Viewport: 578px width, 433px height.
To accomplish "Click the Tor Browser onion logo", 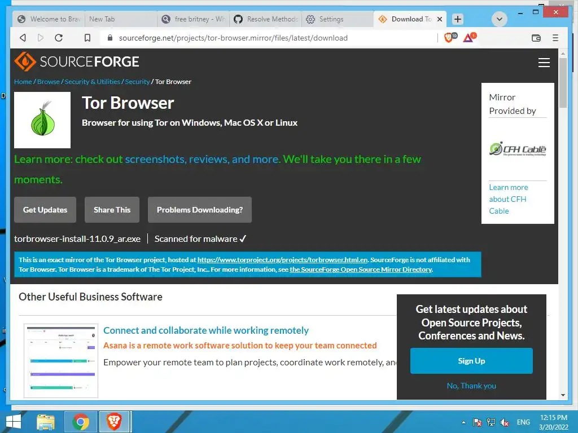I will pos(42,120).
